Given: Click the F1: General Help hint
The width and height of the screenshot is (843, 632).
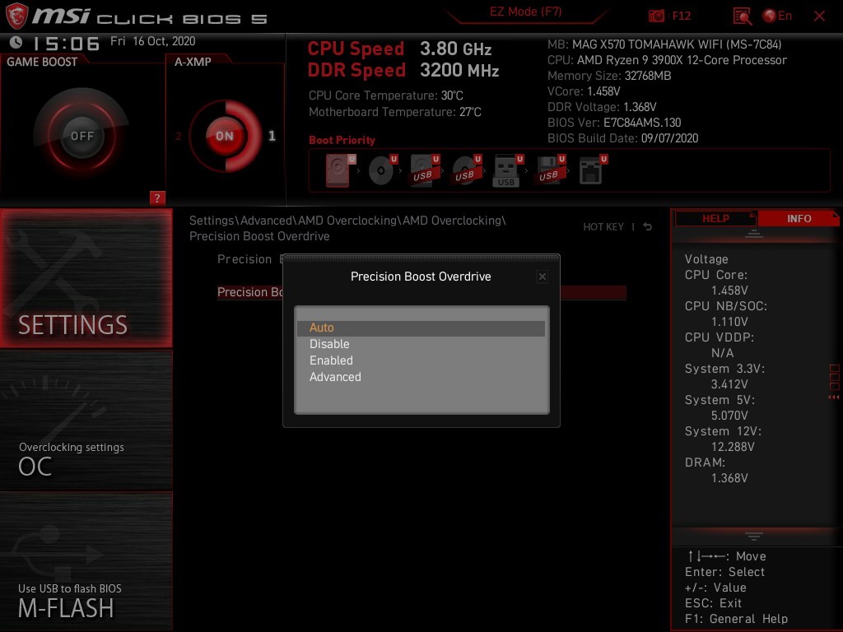Looking at the screenshot, I should pyautogui.click(x=736, y=619).
